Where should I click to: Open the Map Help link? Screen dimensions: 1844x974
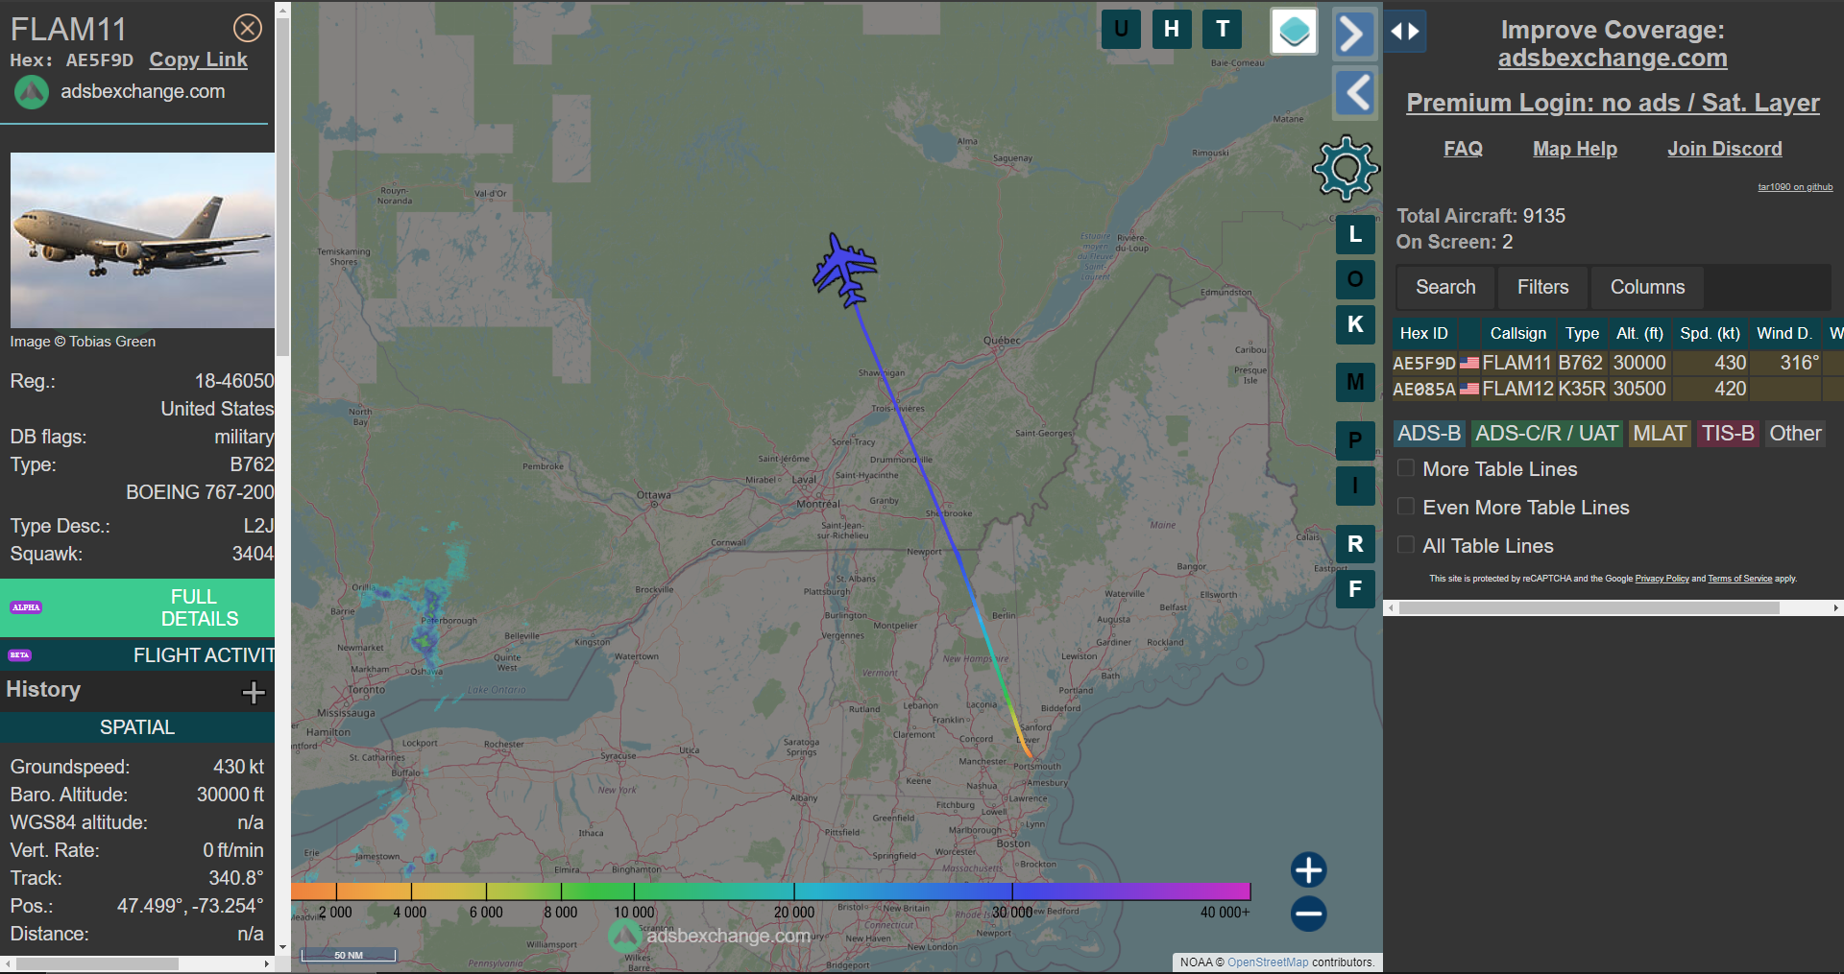coord(1575,149)
